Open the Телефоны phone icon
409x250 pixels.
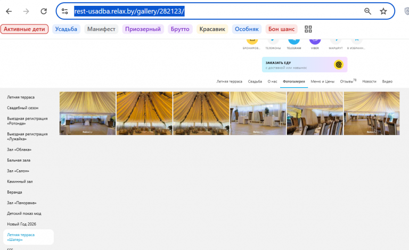(273, 42)
